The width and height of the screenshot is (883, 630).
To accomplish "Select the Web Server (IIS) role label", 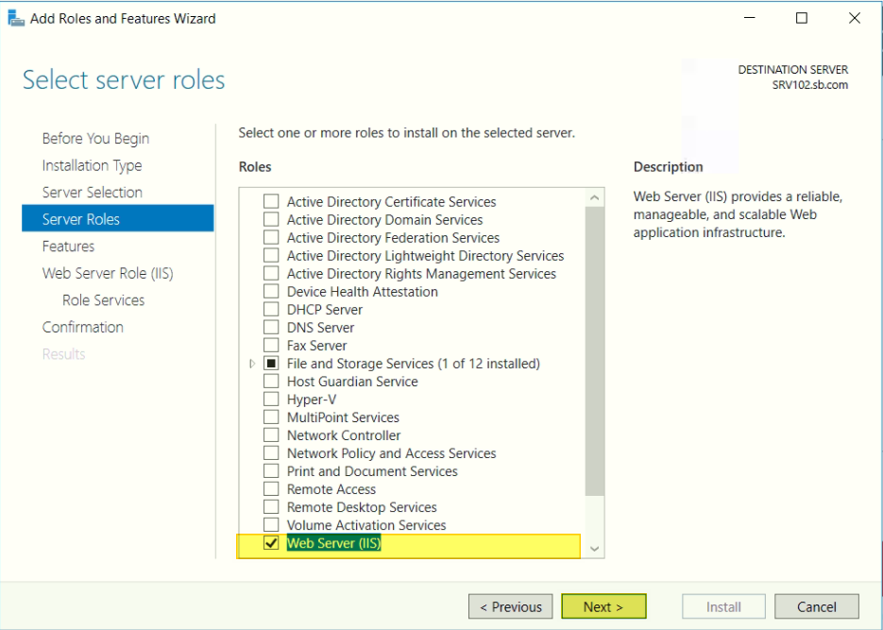I will (x=334, y=543).
